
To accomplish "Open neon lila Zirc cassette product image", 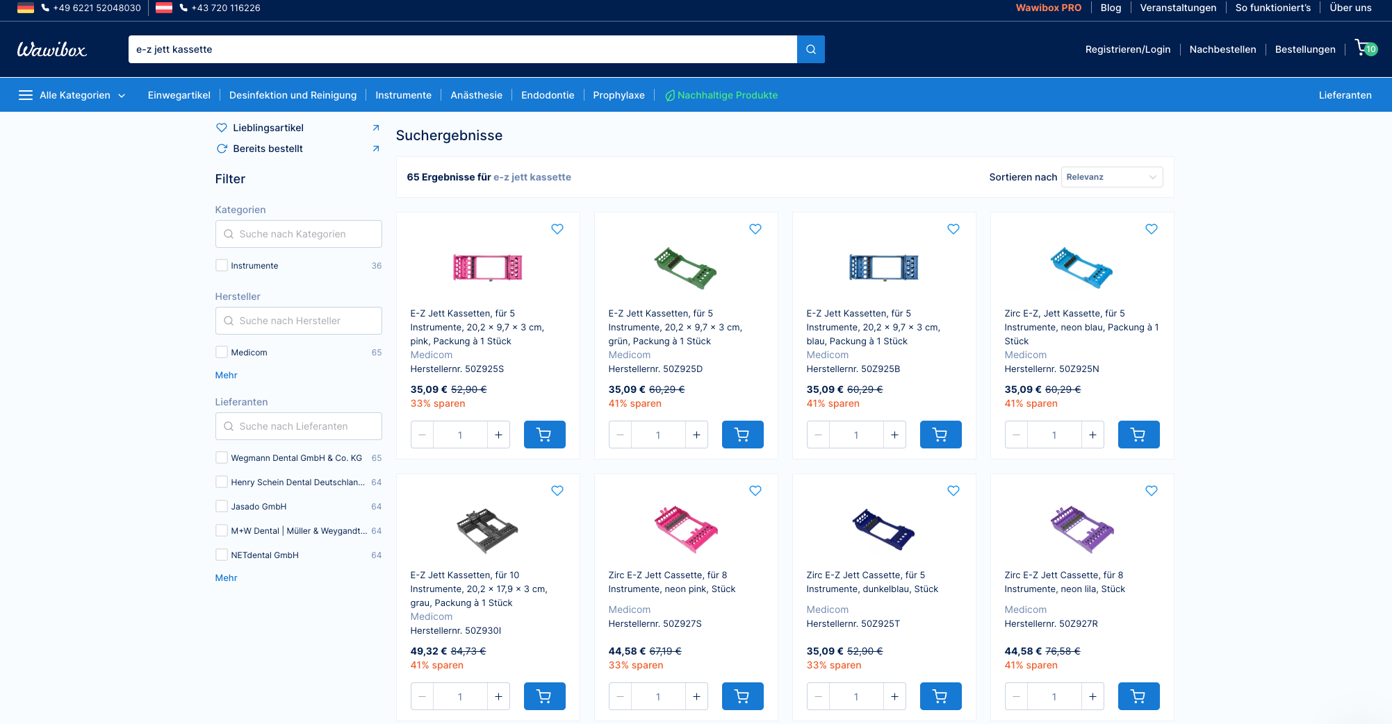I will tap(1082, 529).
